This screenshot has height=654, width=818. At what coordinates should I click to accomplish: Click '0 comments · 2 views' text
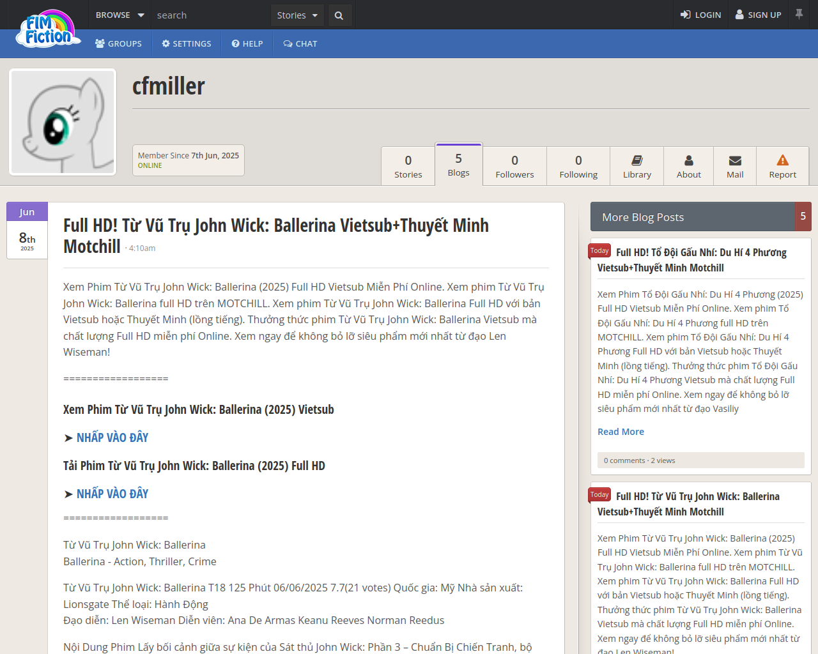point(639,460)
